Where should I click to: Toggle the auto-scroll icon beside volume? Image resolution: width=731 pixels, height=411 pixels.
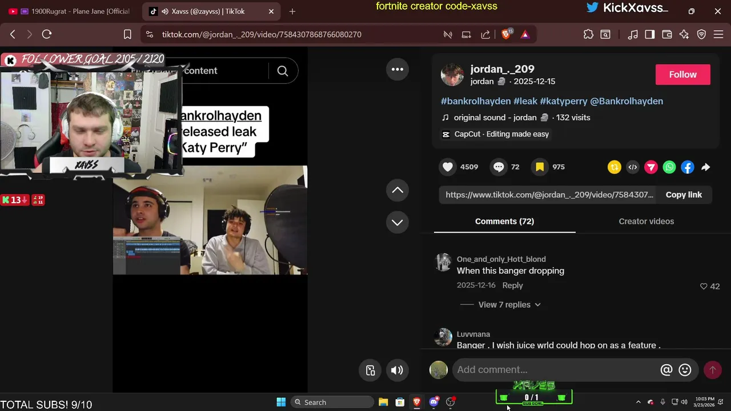pyautogui.click(x=370, y=370)
